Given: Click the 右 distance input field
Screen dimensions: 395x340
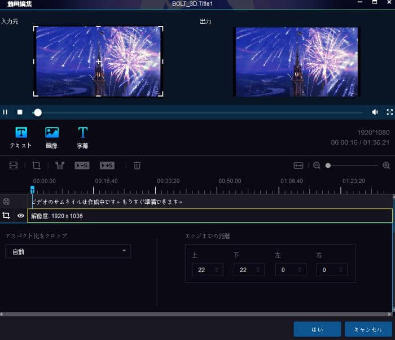Looking at the screenshot, I should click(x=332, y=269).
